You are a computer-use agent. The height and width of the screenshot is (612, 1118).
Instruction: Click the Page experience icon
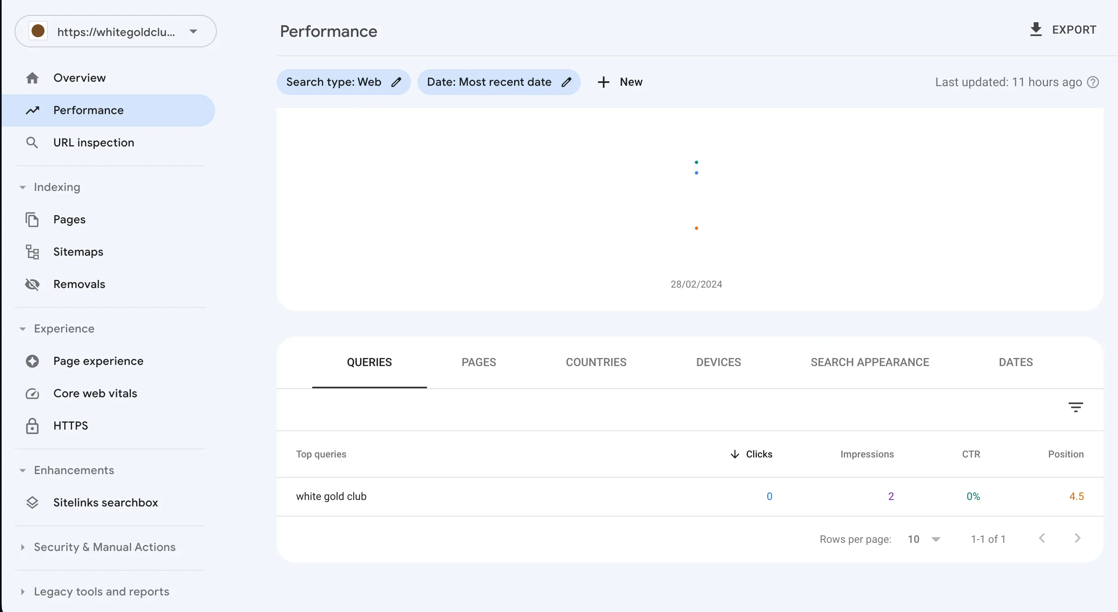pyautogui.click(x=32, y=361)
